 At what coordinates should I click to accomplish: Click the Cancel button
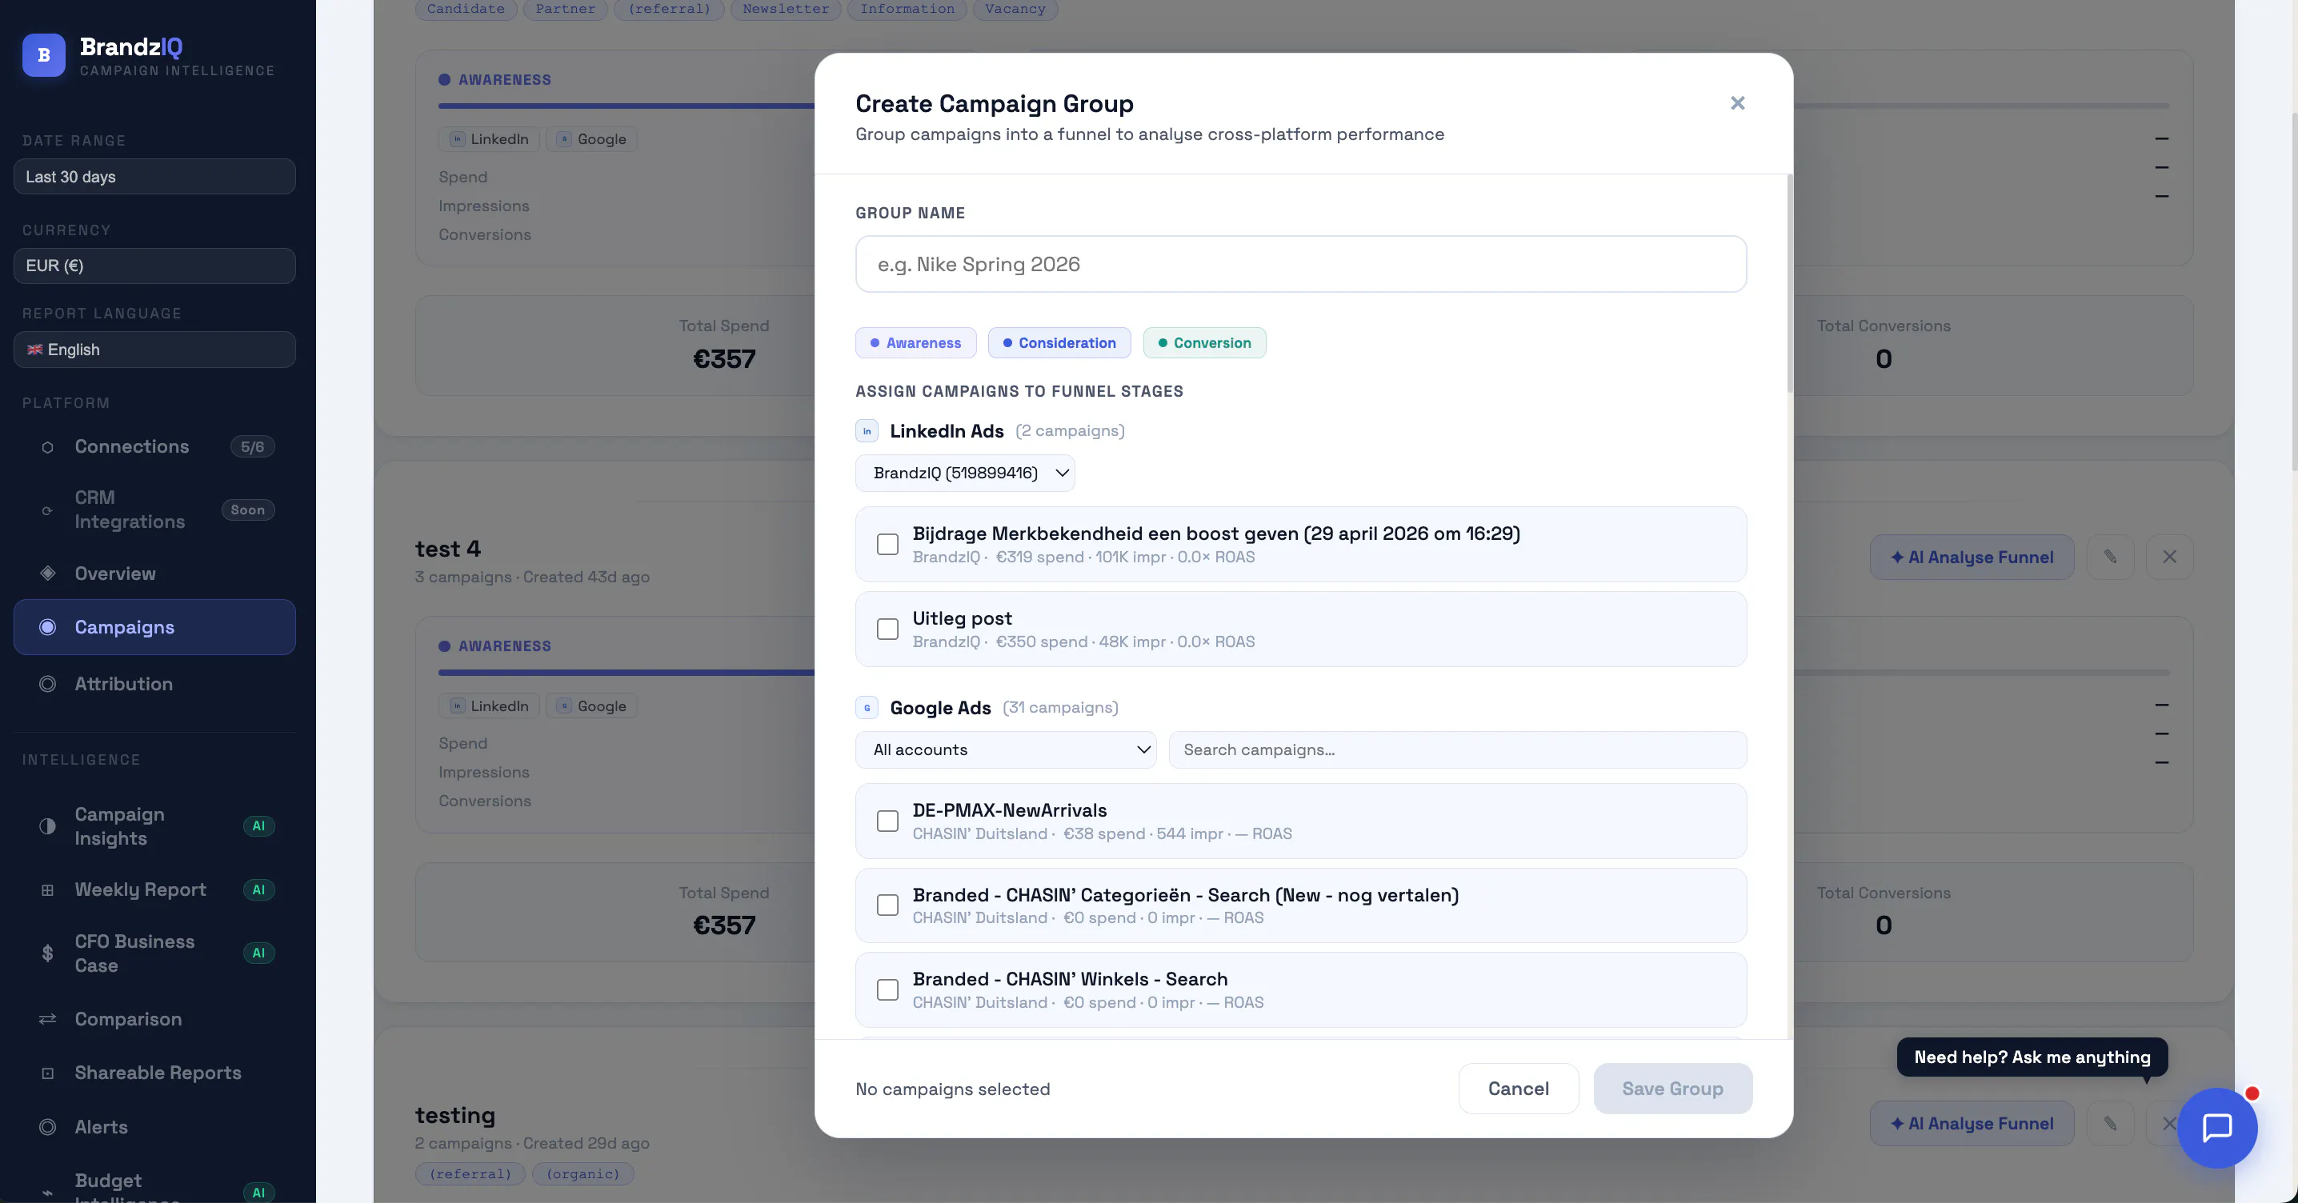[x=1519, y=1089]
